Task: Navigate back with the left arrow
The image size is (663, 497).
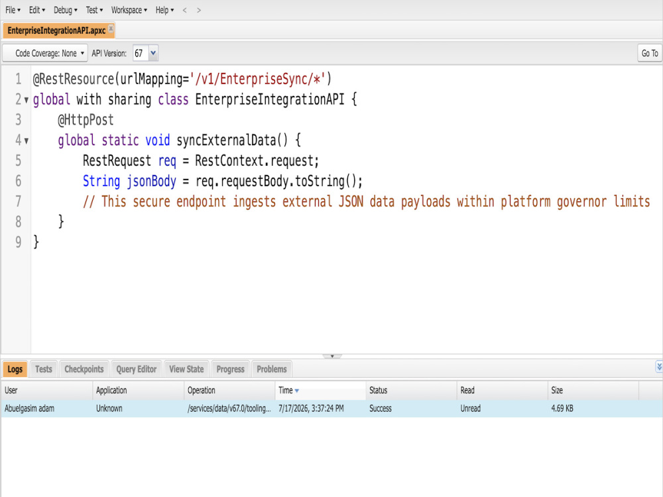Action: [185, 10]
